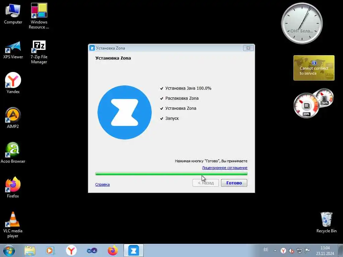Open the Лицензионное соглашение link
Viewport: 343px width, 257px height.
[225, 168]
